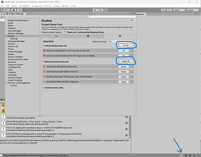Switch to the Android platform tab

coord(120,36)
